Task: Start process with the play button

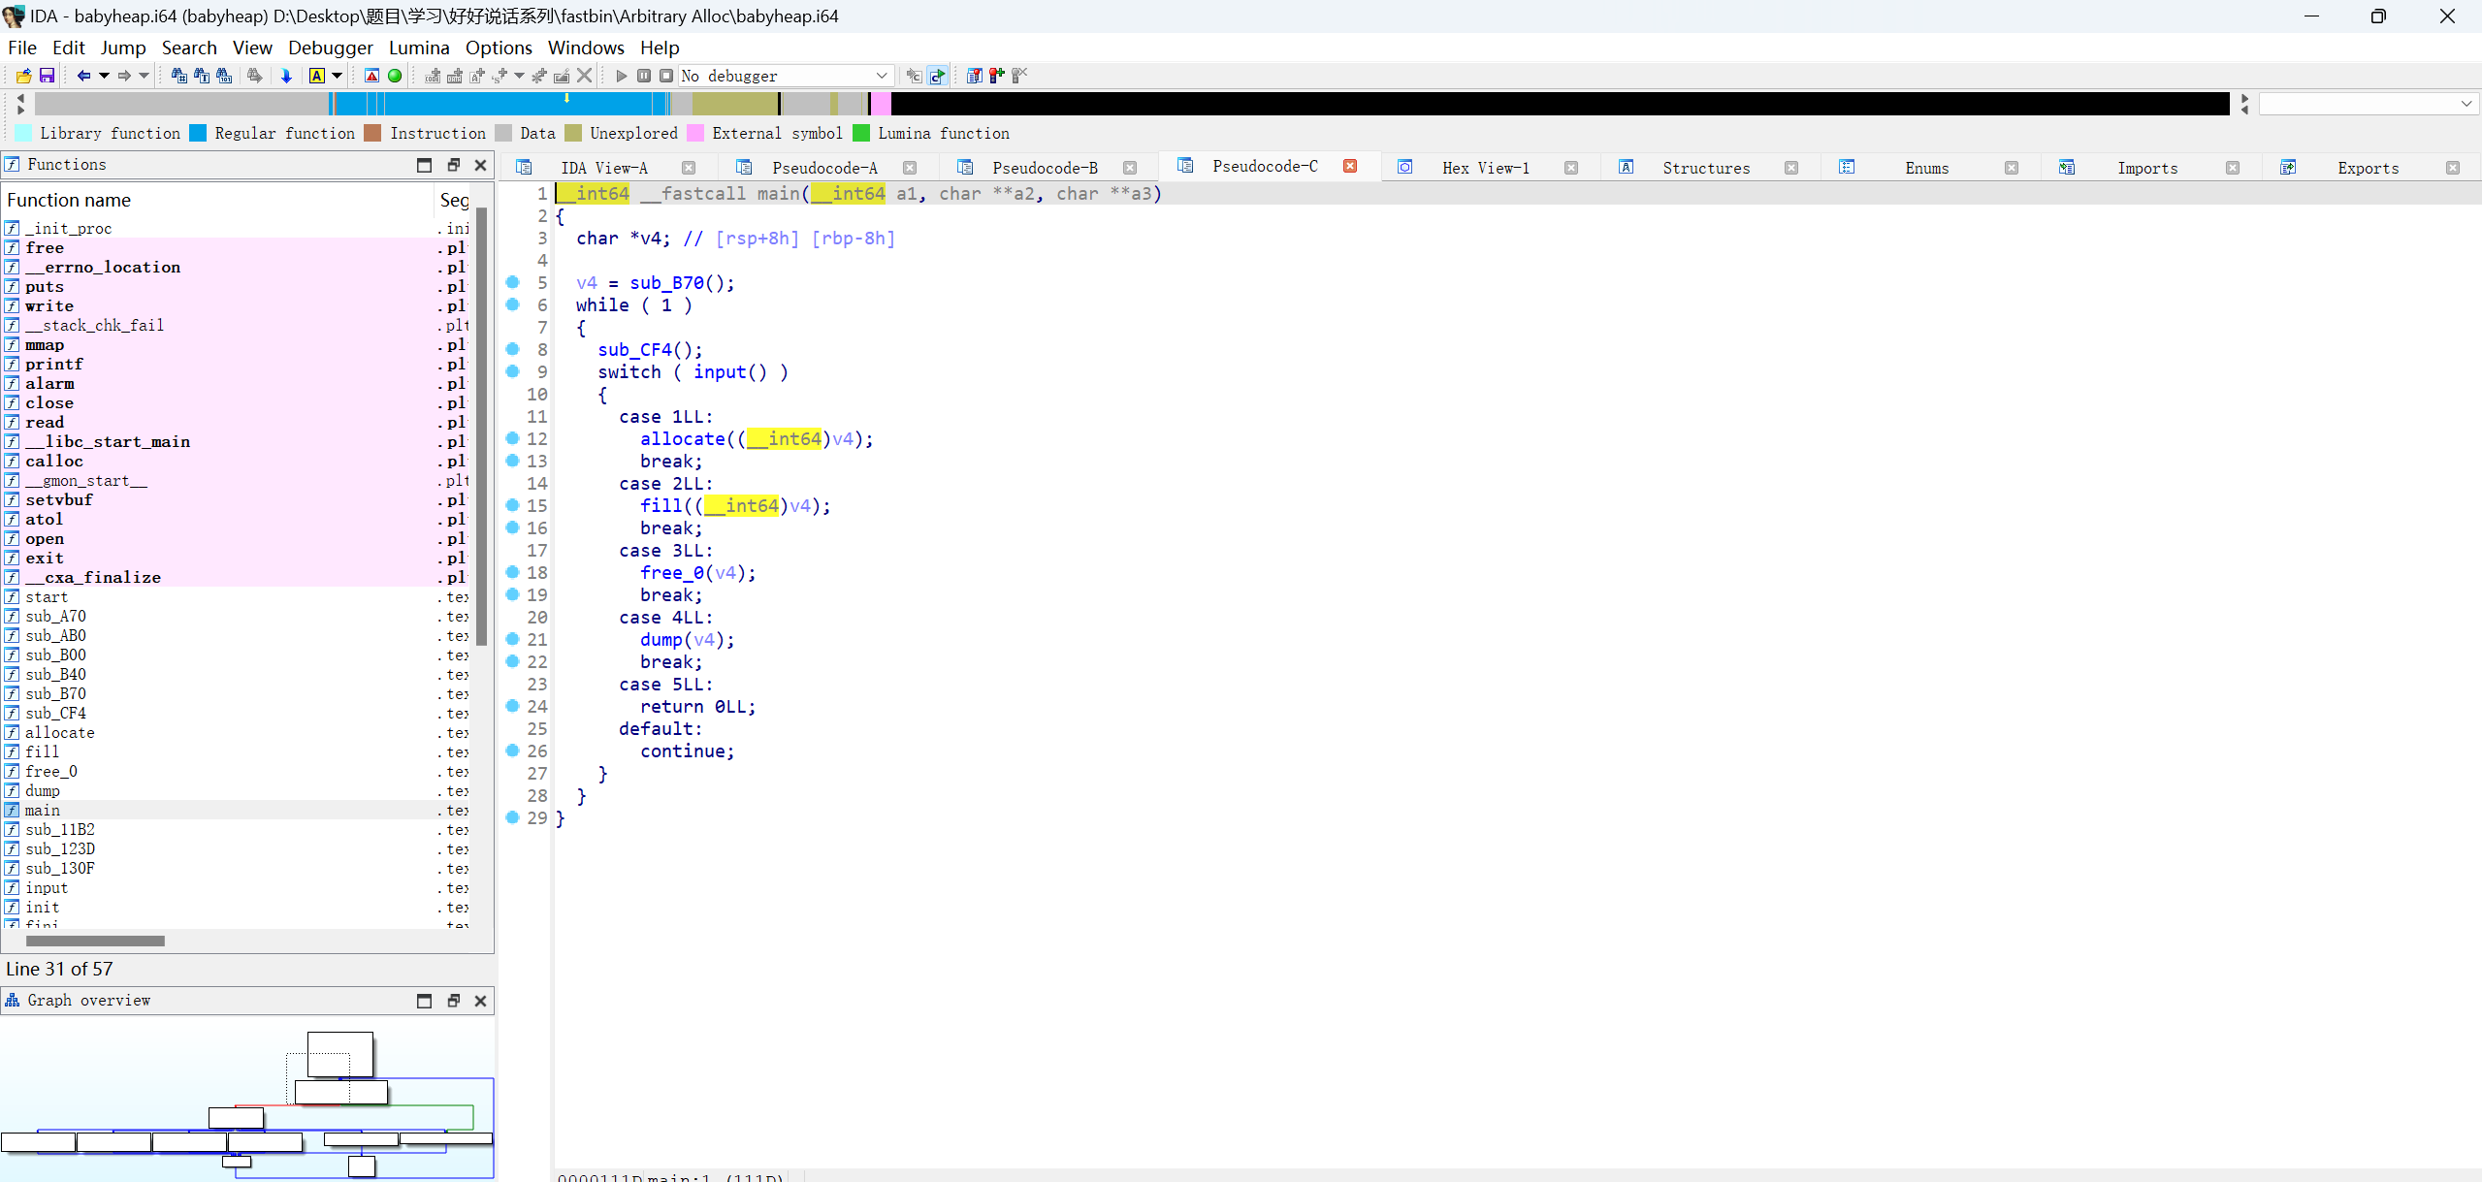Action: coord(622,76)
